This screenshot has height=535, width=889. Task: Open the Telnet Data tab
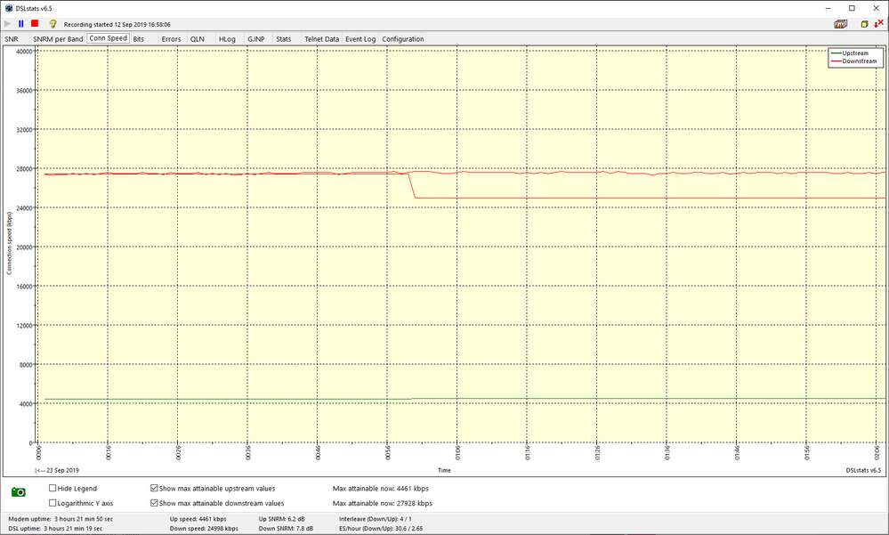tap(321, 39)
